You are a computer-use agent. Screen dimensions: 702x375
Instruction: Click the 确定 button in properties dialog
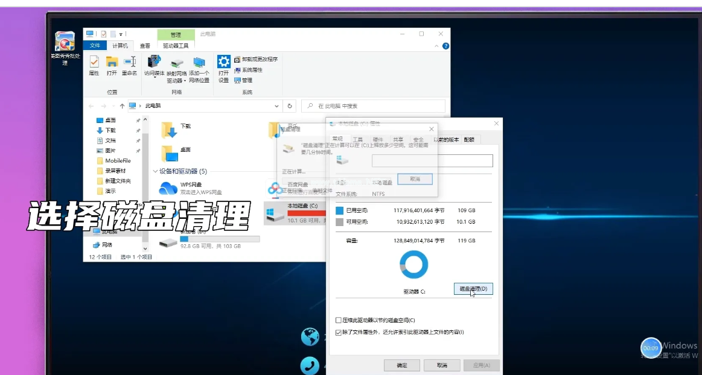pos(402,365)
